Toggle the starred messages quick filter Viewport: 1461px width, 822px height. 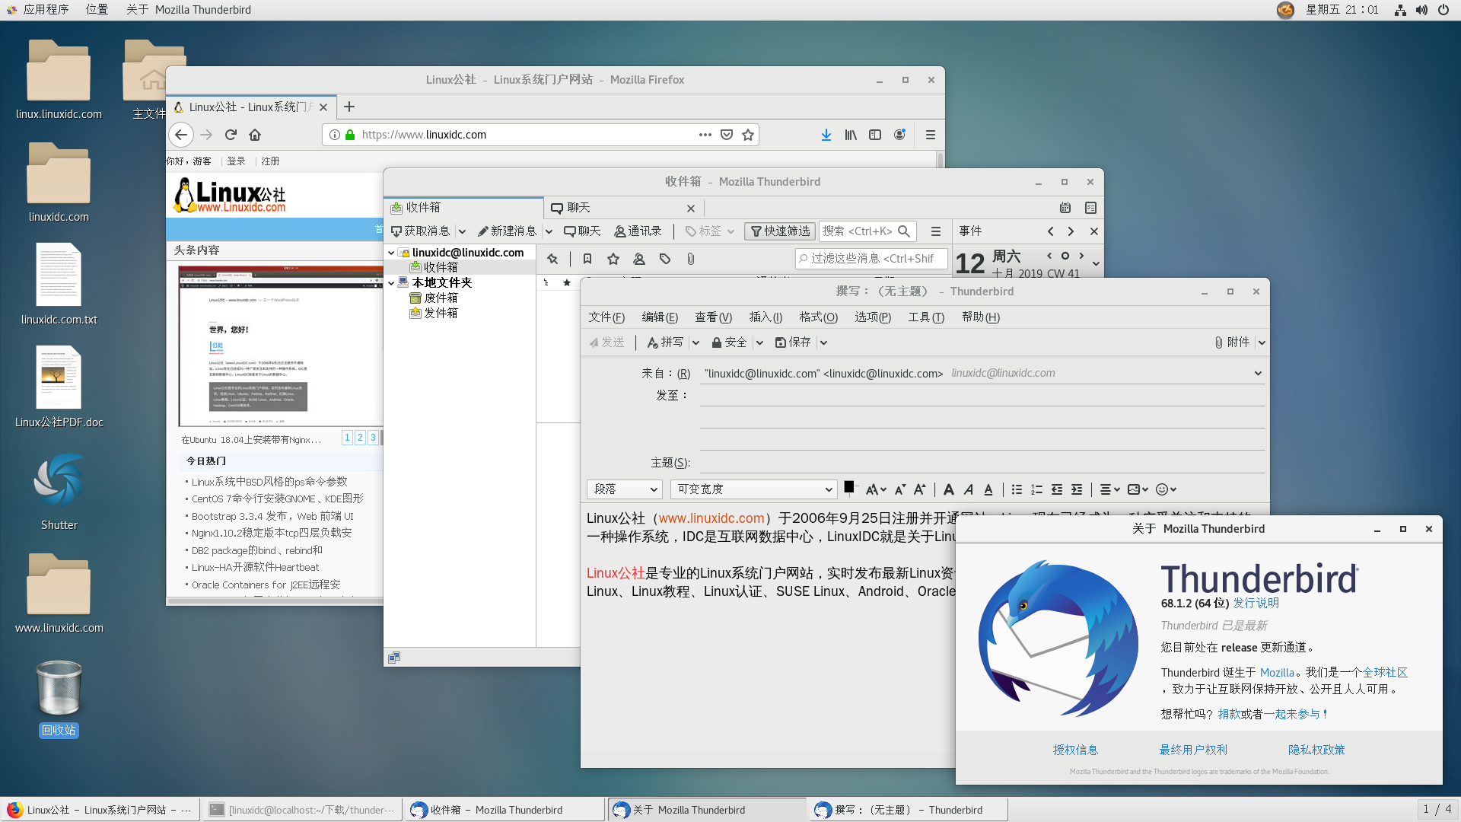pyautogui.click(x=613, y=259)
